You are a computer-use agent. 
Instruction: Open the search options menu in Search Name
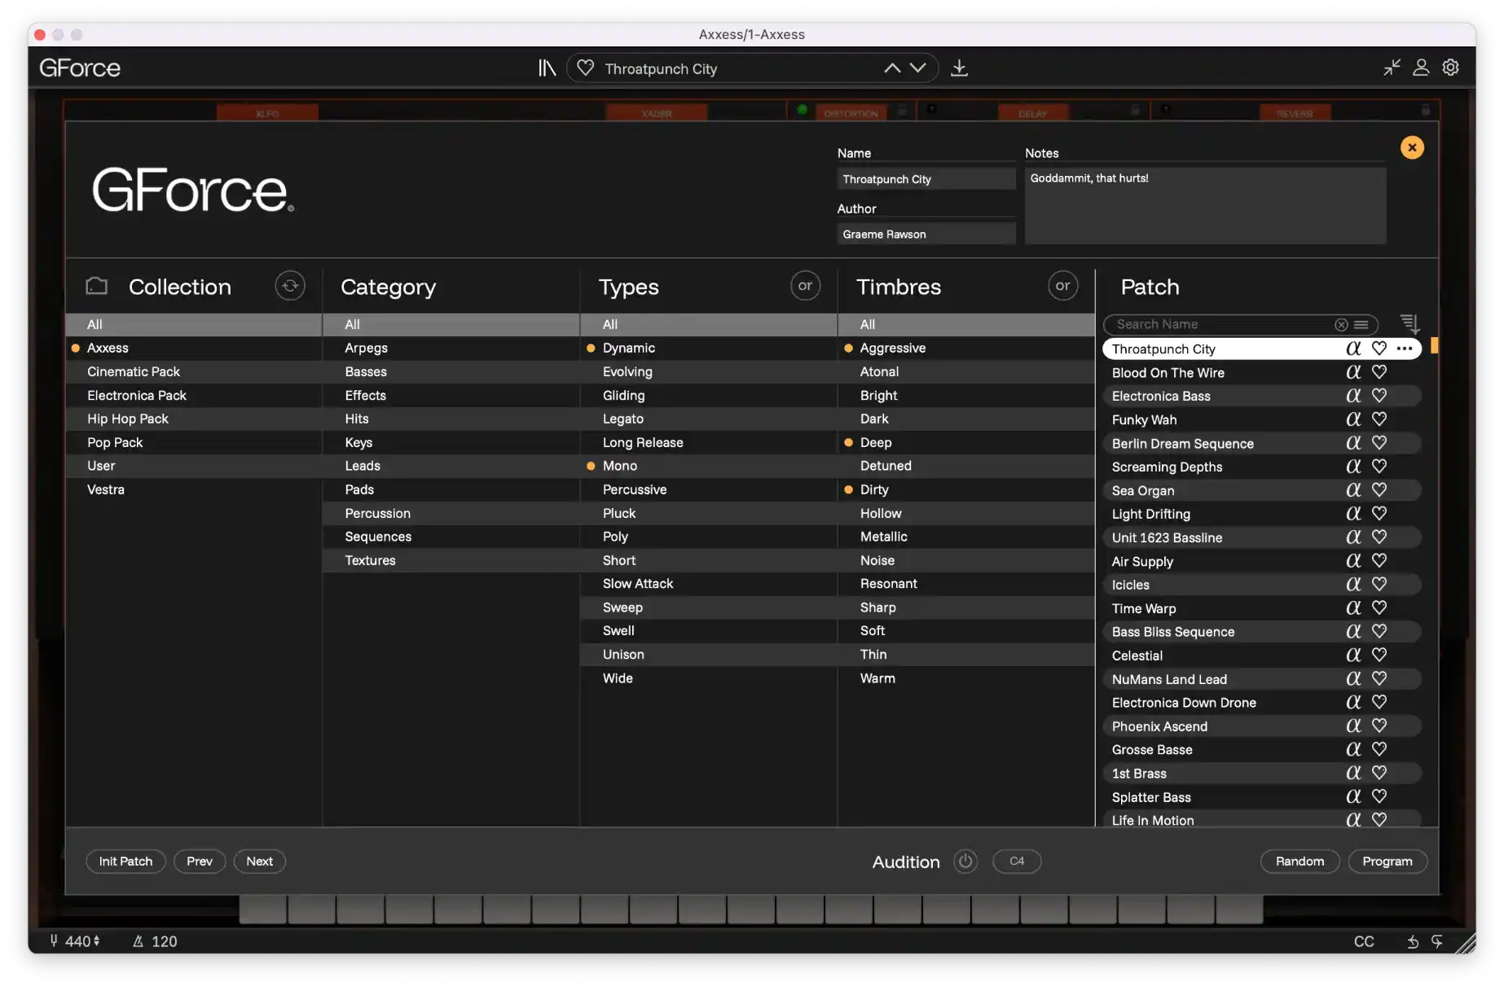pos(1361,325)
